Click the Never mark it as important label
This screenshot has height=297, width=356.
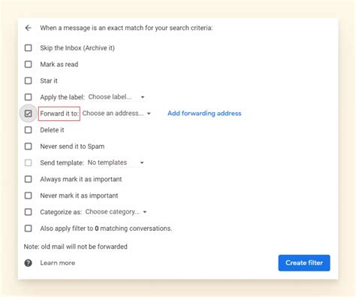click(x=79, y=195)
